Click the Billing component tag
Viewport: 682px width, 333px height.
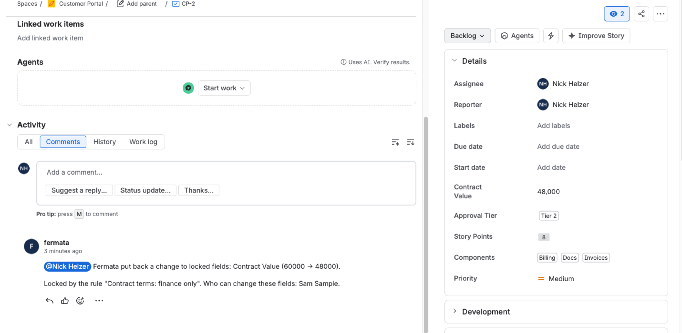point(547,258)
